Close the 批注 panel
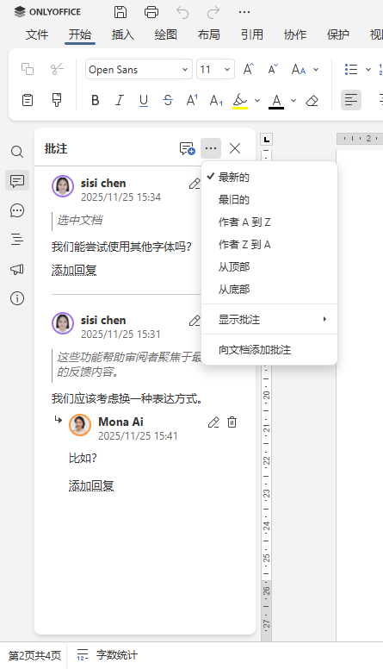 tap(235, 148)
